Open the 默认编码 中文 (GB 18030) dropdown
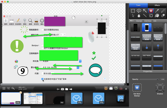 [x=60, y=67]
